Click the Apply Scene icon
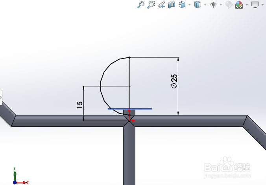266x185 pixels. pyautogui.click(x=239, y=5)
